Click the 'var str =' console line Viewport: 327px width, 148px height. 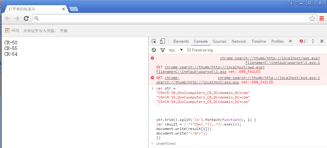tap(168, 88)
